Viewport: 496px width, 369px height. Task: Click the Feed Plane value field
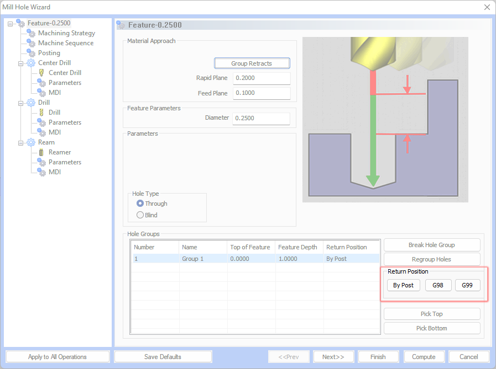tap(262, 93)
